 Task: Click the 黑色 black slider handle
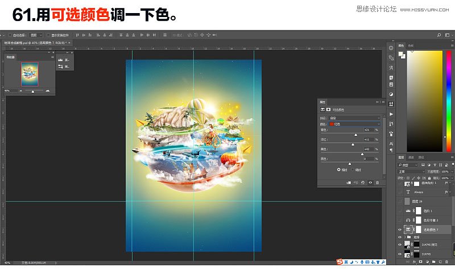[350, 164]
